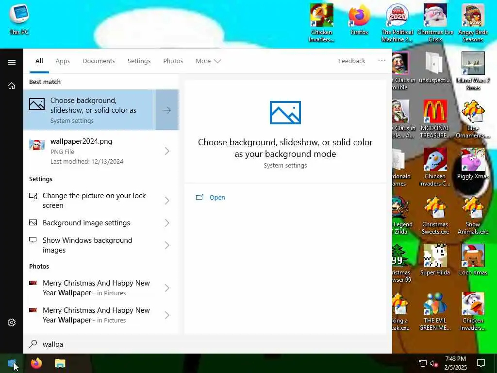Open Chicken Invaders icon in bottom row

(x=473, y=311)
